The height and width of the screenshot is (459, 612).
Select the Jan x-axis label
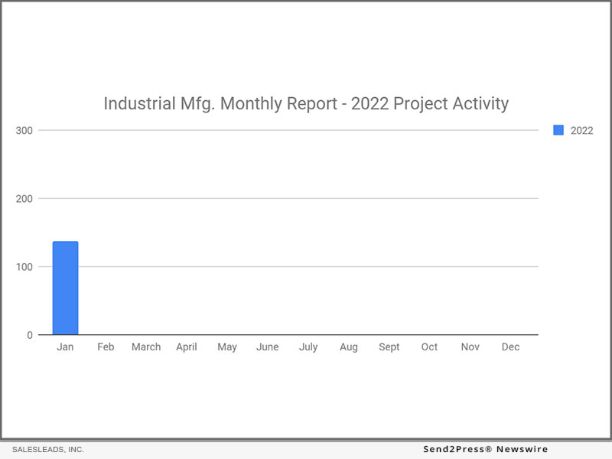coord(65,347)
